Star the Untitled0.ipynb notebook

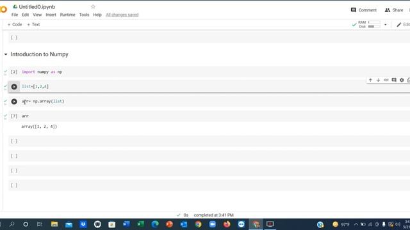pos(93,7)
